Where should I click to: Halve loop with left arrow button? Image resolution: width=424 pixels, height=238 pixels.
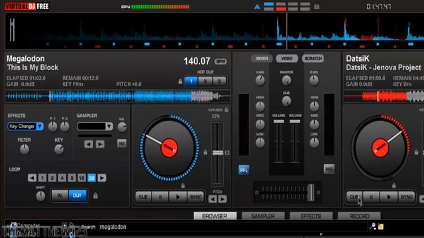[32, 178]
